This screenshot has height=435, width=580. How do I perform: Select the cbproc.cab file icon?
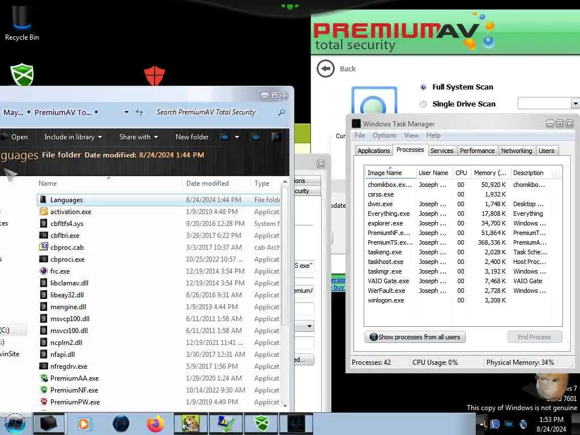point(43,247)
